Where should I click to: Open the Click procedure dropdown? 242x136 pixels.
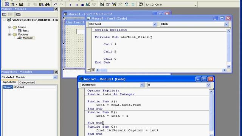(x=226, y=24)
